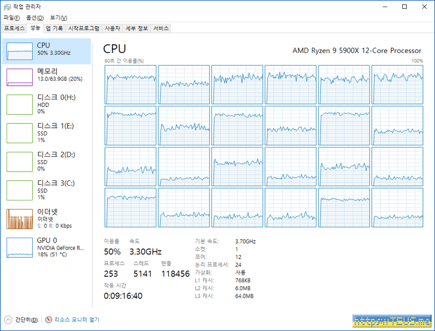The width and height of the screenshot is (435, 331).
Task: Collapse view with 간단히(D) button
Action: point(22,320)
